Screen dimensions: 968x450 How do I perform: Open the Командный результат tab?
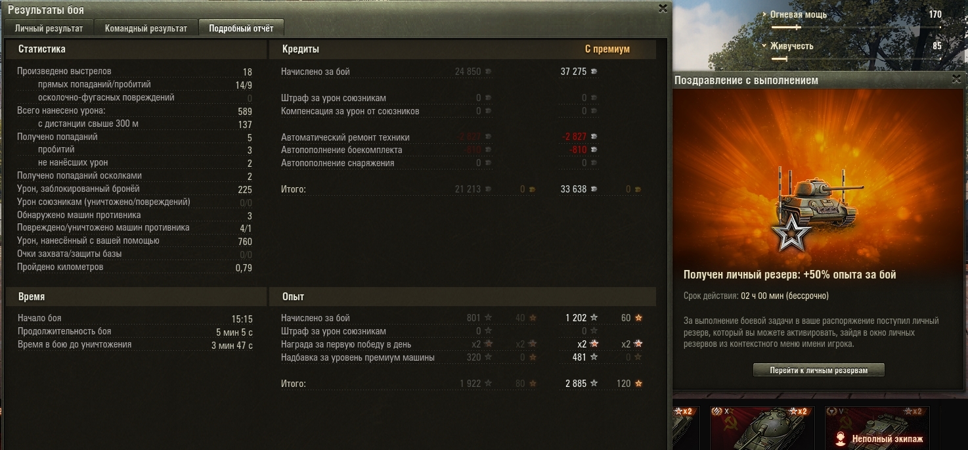pyautogui.click(x=146, y=28)
